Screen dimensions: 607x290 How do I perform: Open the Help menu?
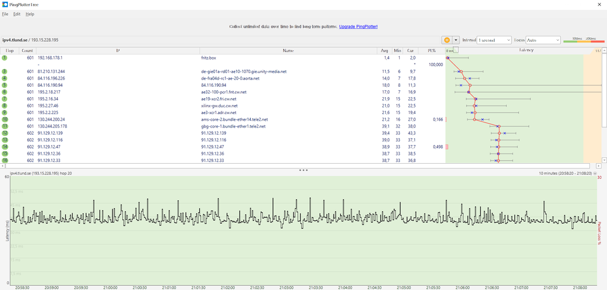point(30,14)
